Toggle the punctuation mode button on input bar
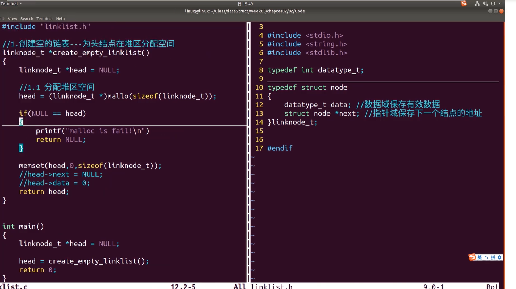The height and width of the screenshot is (289, 516). 486,257
